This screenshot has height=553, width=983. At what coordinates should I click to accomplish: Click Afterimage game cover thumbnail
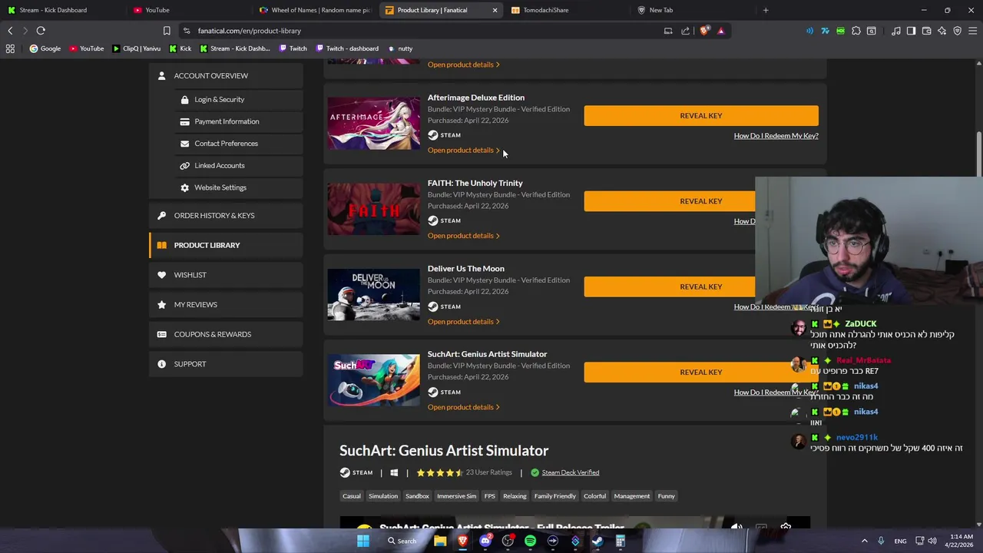pyautogui.click(x=374, y=124)
